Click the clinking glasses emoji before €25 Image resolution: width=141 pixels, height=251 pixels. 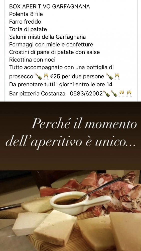[46, 77]
